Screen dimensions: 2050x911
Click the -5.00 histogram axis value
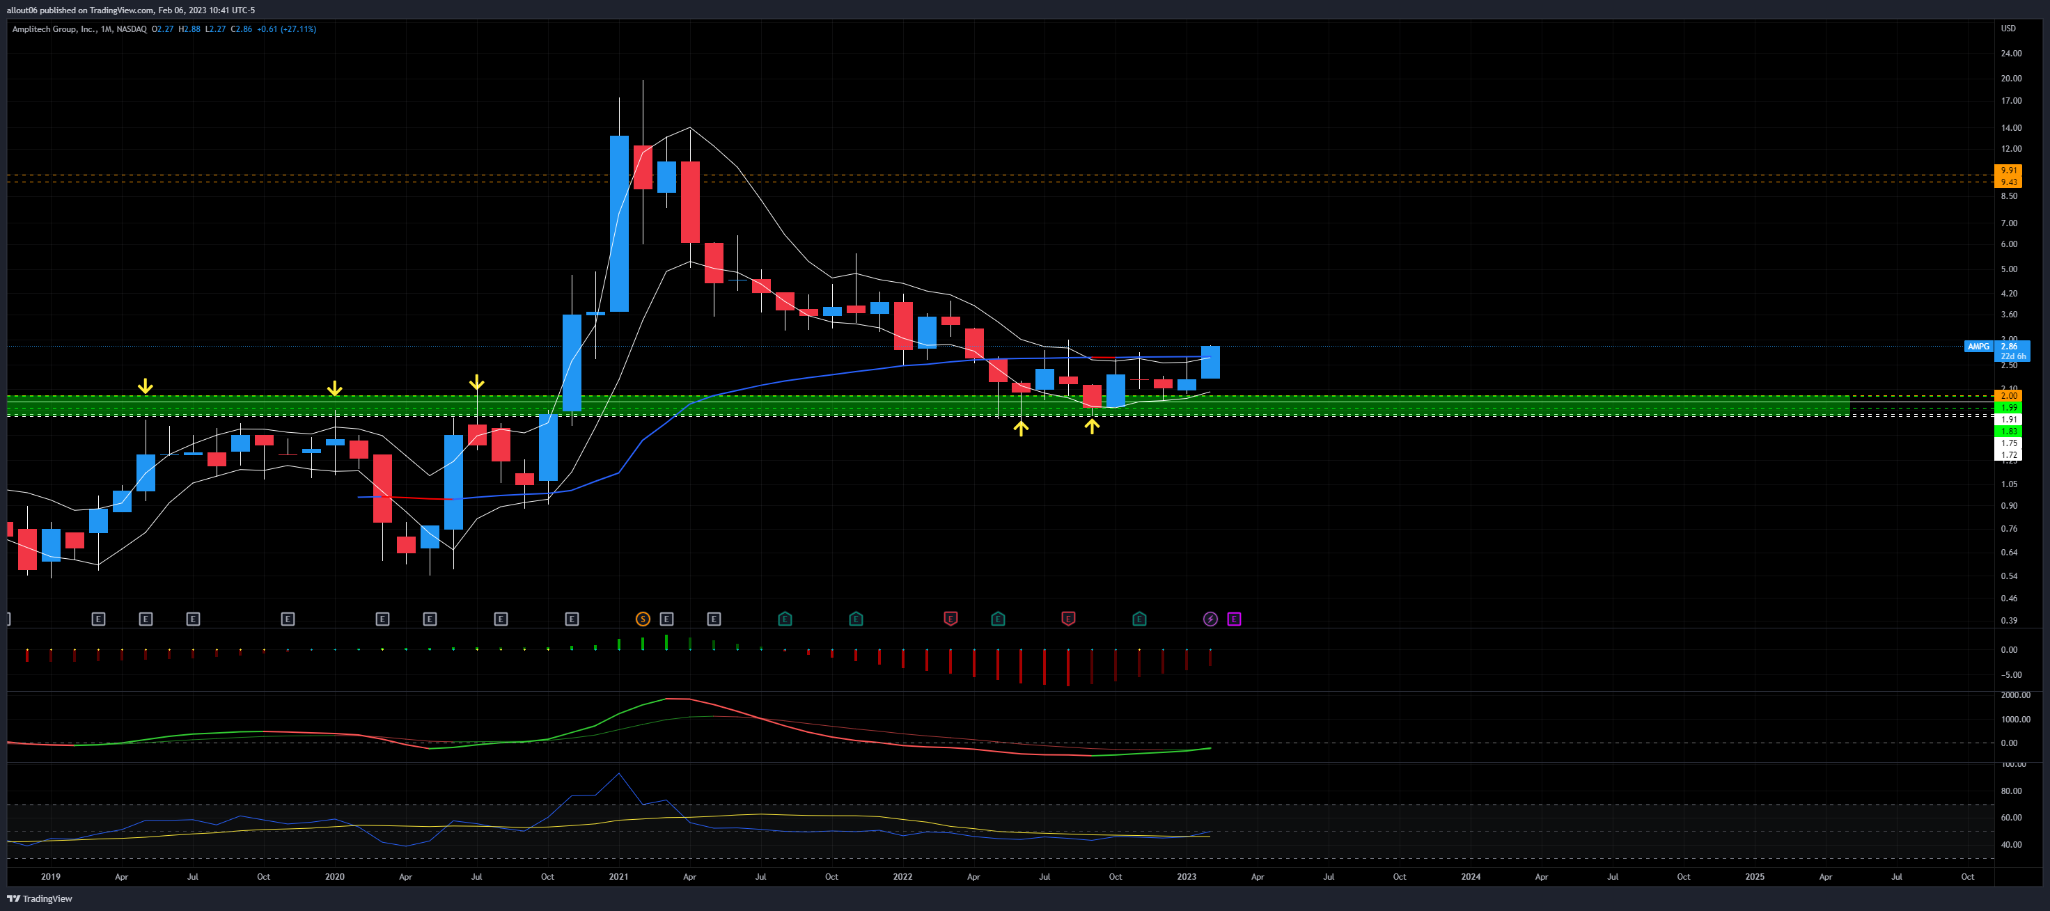(2011, 674)
